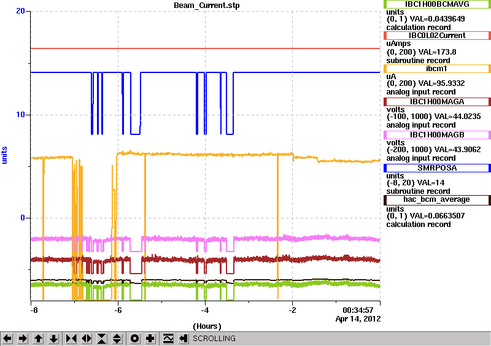This screenshot has width=491, height=346.
Task: Click the blue SMRPOSA trace line
Action: click(307, 72)
